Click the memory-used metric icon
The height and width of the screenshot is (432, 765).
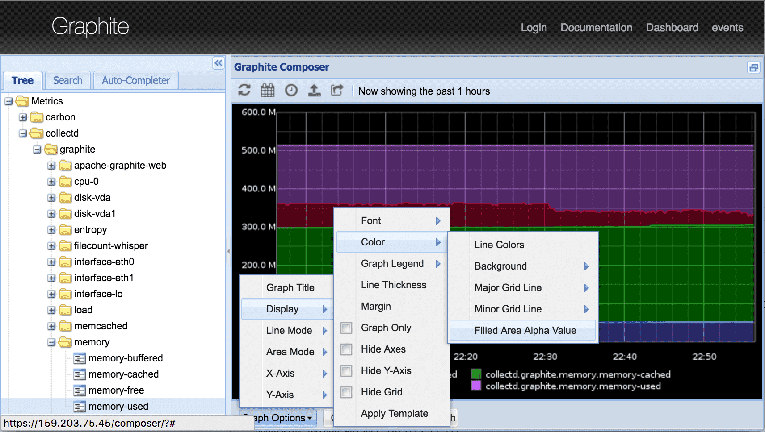pos(80,406)
